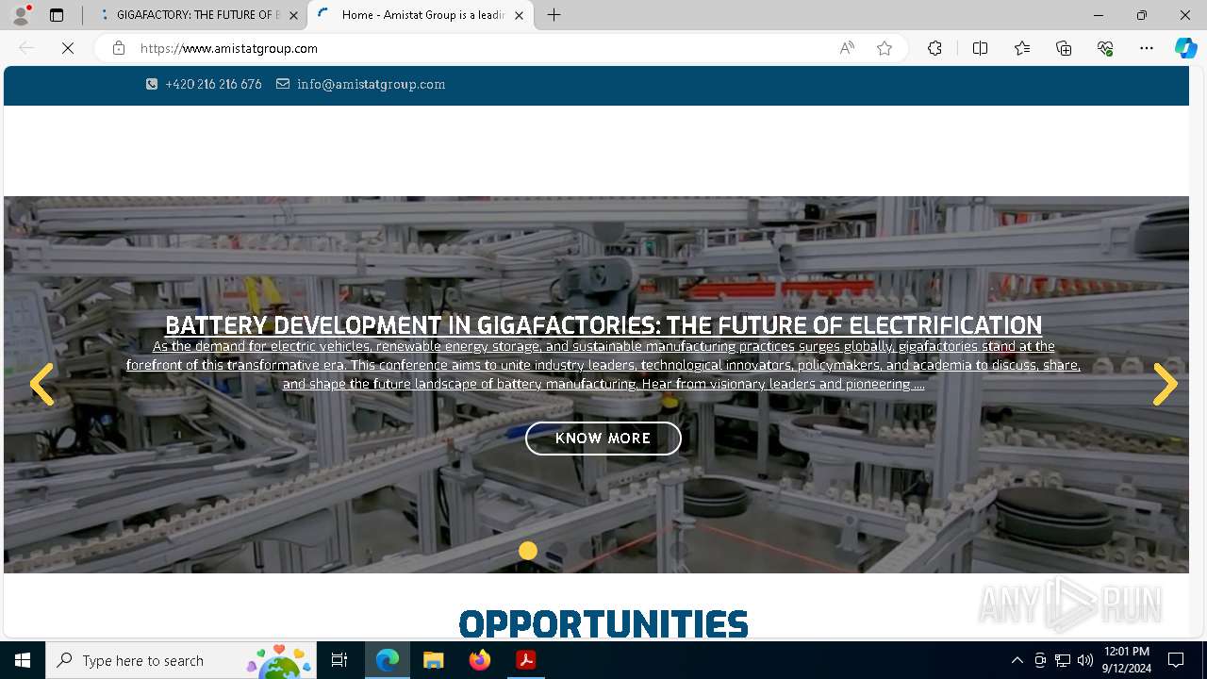
Task: Open Microsoft Edge from the taskbar
Action: (x=388, y=660)
